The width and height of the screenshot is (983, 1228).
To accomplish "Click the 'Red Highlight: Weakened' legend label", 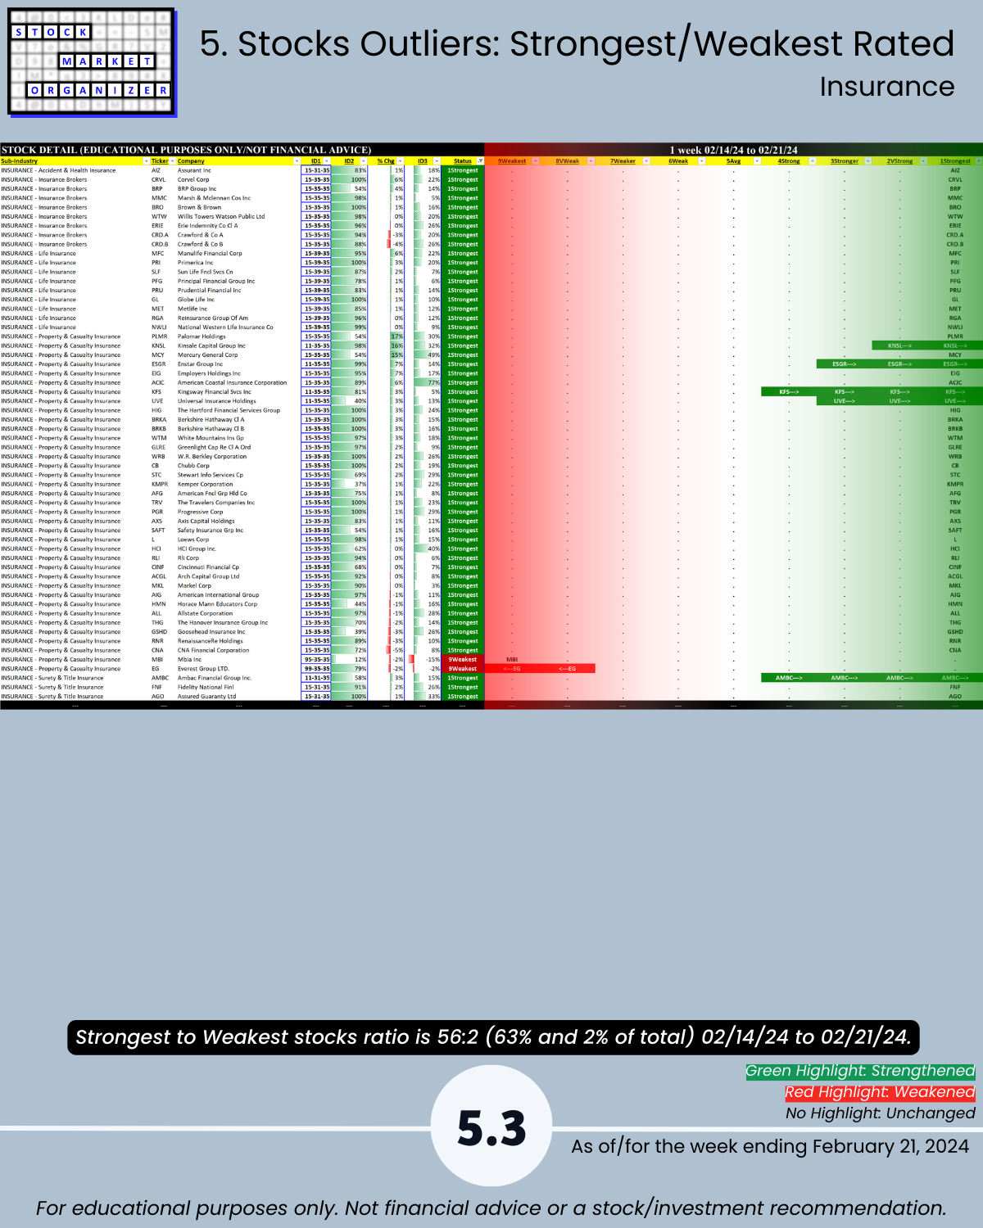I will click(x=880, y=1092).
